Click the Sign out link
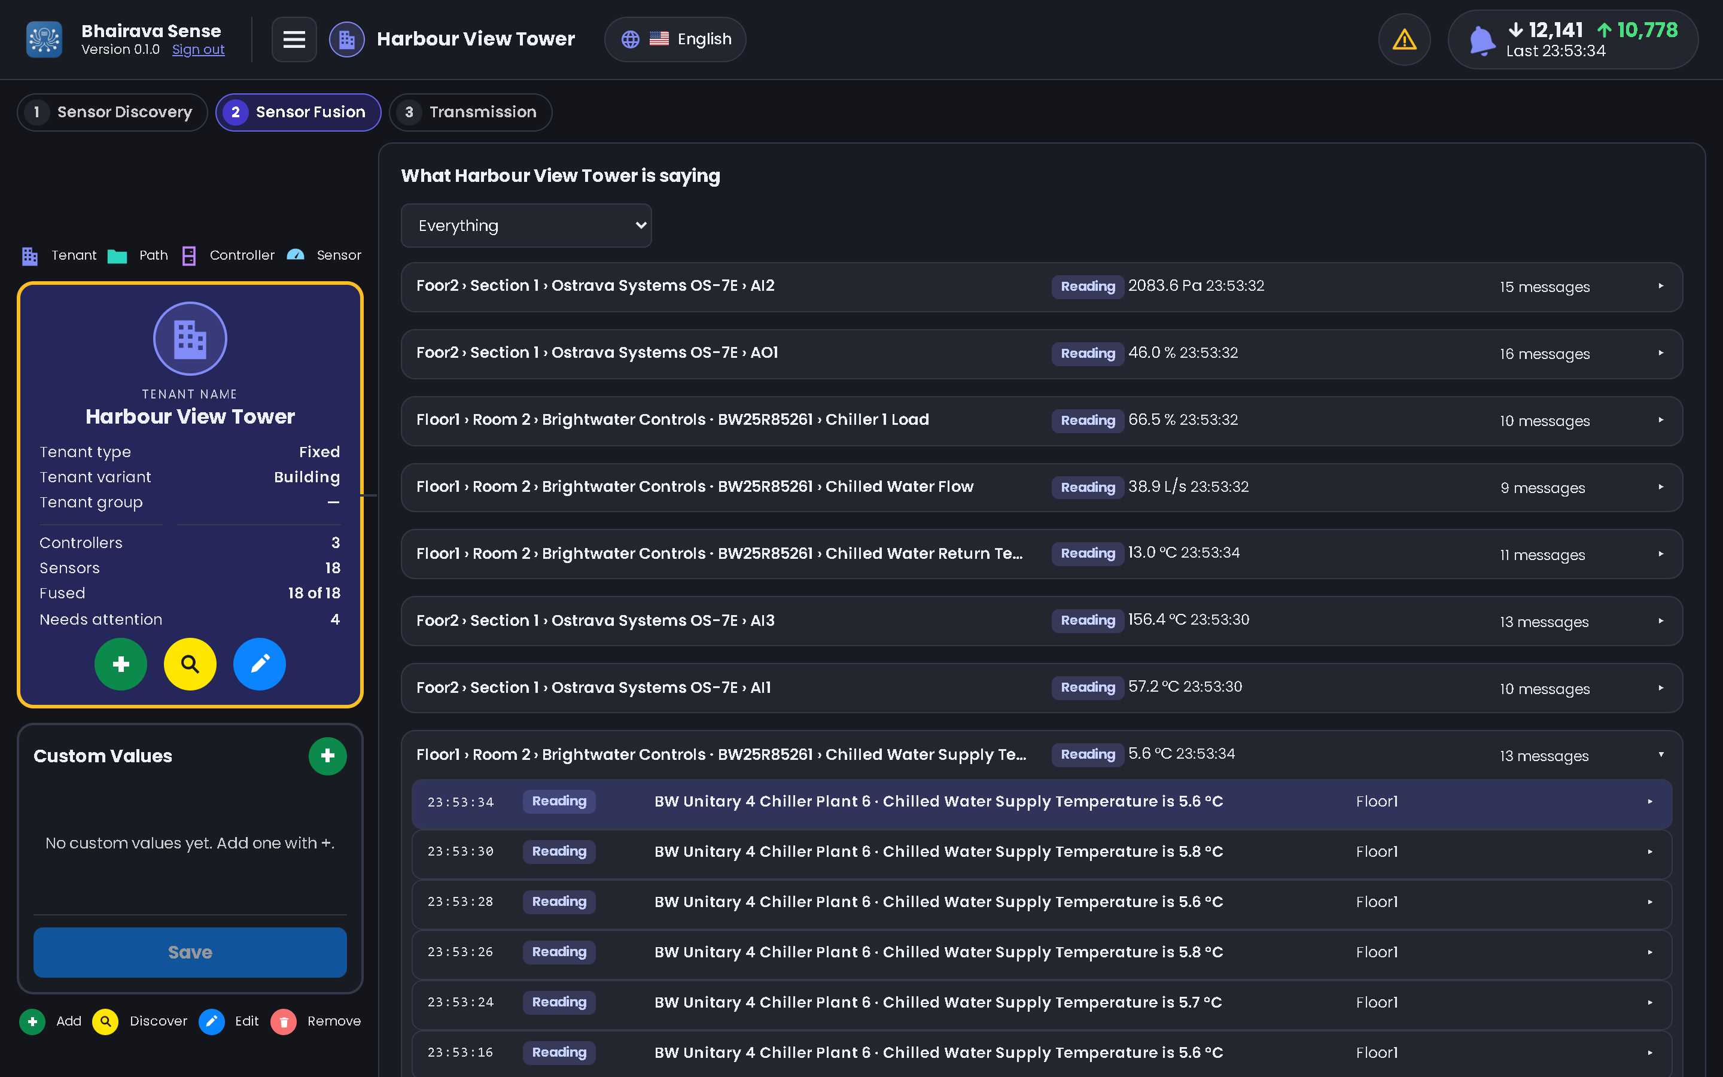The height and width of the screenshot is (1077, 1723). click(198, 50)
